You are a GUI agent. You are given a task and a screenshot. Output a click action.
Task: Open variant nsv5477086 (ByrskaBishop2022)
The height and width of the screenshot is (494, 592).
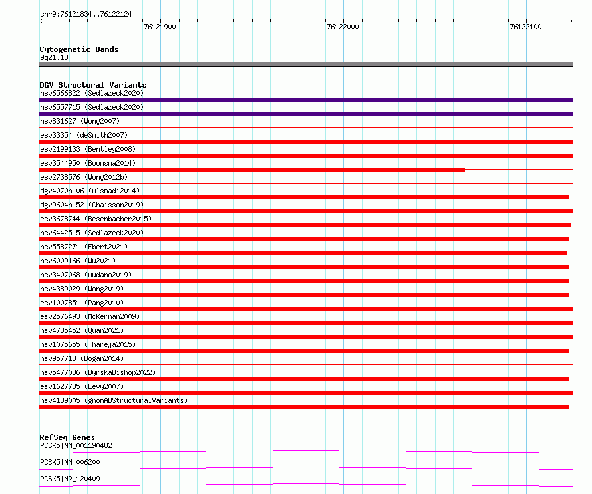pos(98,372)
